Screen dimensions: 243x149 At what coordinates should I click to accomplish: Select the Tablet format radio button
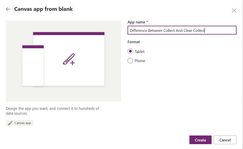pyautogui.click(x=130, y=51)
